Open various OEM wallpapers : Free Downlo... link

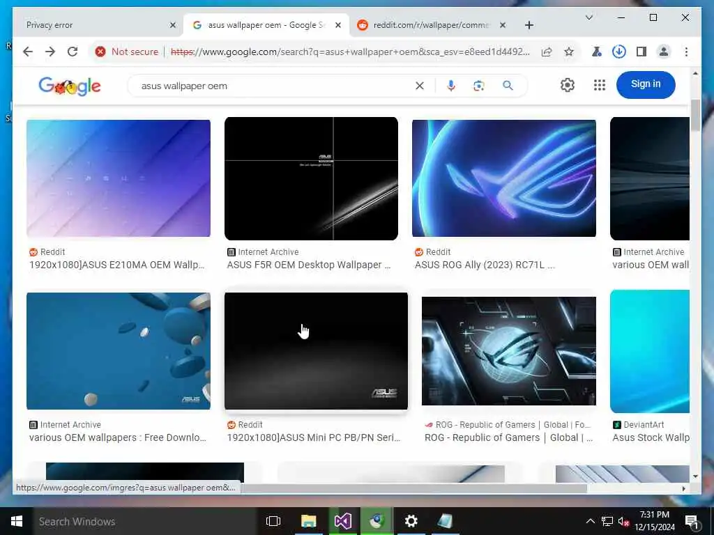coord(117,437)
